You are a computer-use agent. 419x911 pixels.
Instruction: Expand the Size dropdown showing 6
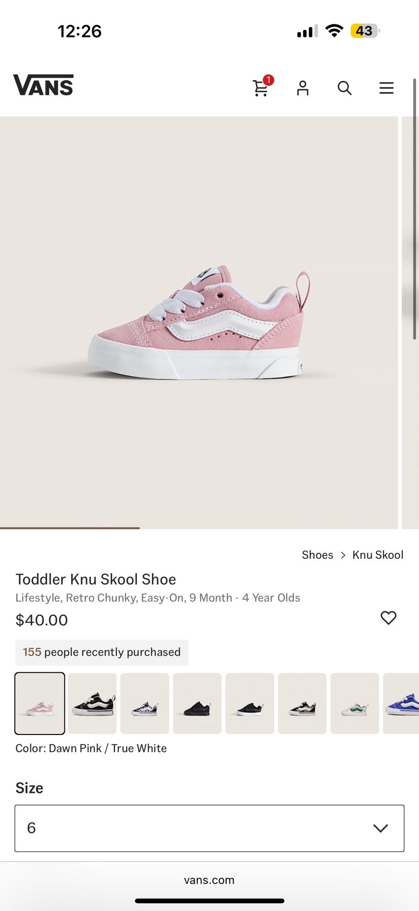[x=210, y=828]
